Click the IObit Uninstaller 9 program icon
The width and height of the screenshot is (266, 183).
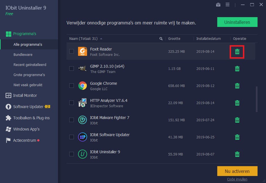click(83, 154)
